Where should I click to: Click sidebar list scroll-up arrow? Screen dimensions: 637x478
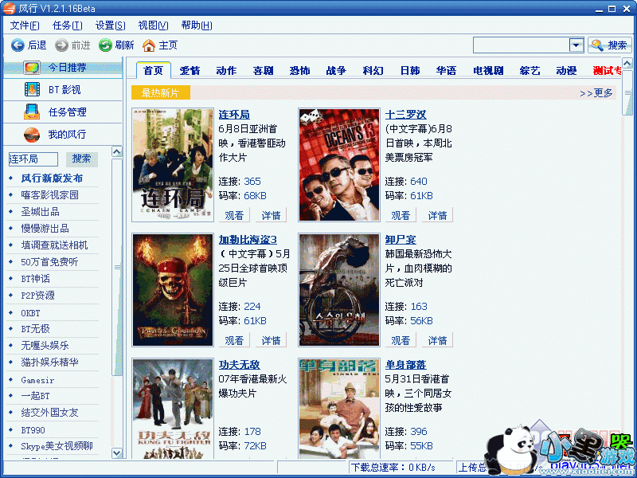[x=116, y=152]
